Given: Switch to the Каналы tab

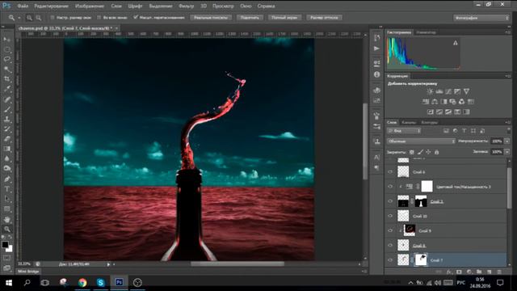Looking at the screenshot, I should pyautogui.click(x=409, y=122).
